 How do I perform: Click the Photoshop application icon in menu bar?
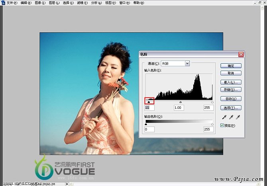(3, 3)
